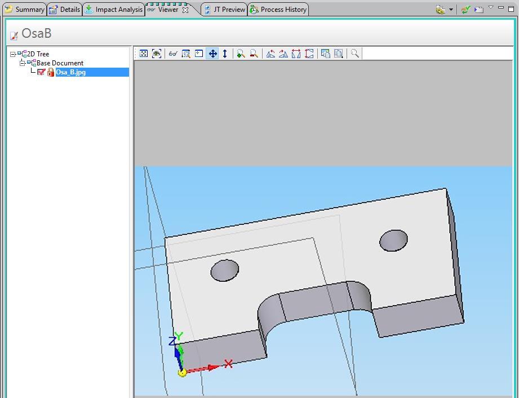Switch to the Details tab
Viewport: 519px width, 398px height.
tap(65, 10)
